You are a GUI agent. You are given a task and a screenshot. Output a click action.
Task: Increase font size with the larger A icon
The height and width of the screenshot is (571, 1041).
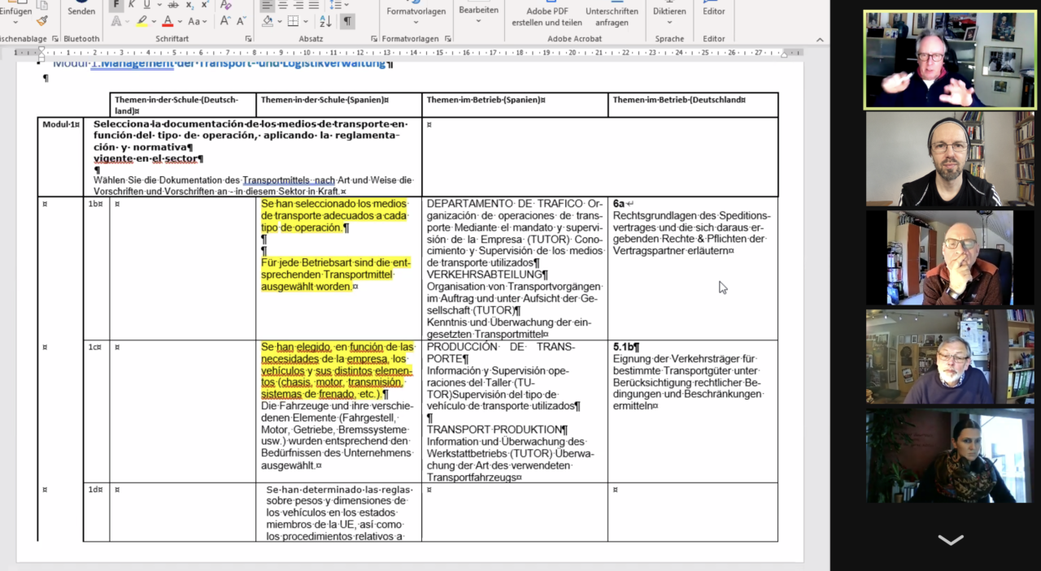pyautogui.click(x=225, y=21)
